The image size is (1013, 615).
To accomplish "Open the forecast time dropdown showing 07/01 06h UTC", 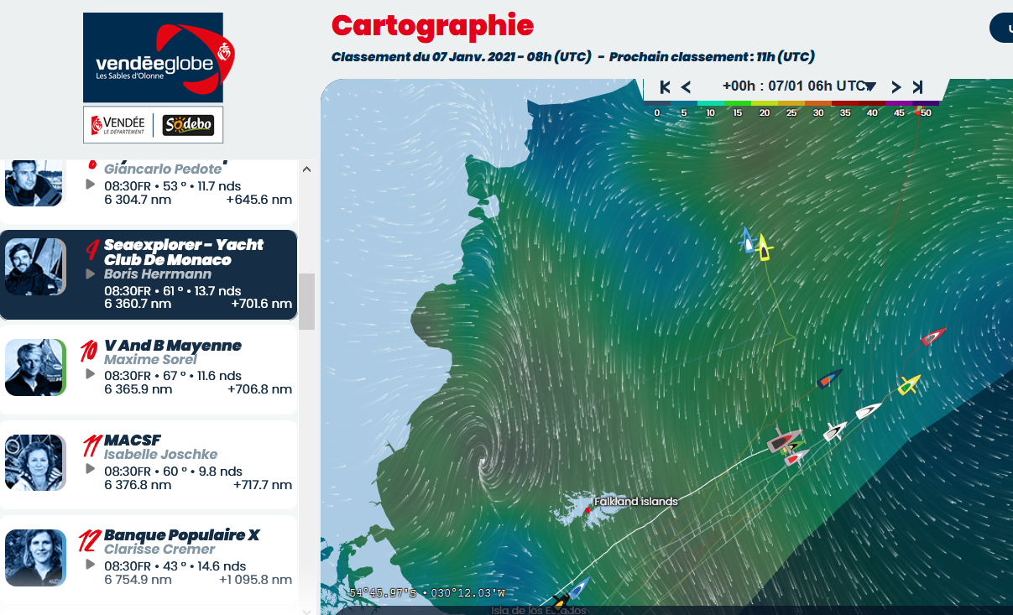I will 798,86.
